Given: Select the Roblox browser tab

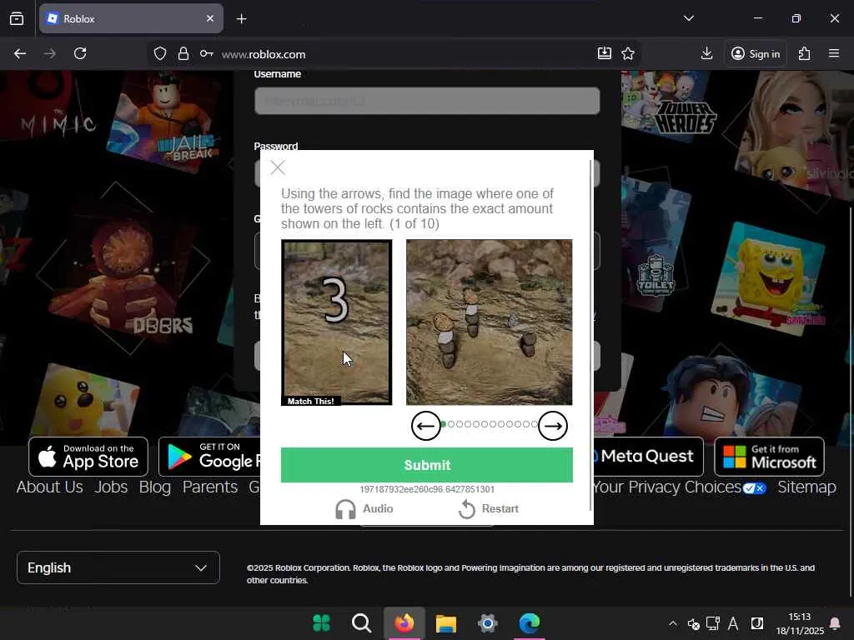Looking at the screenshot, I should [131, 18].
